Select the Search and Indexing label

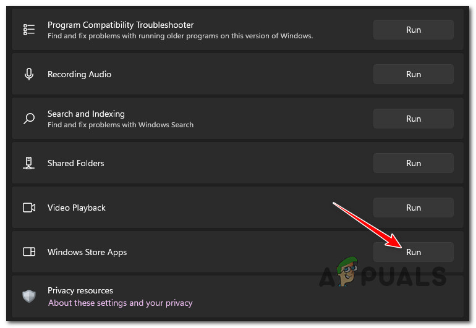pos(86,114)
